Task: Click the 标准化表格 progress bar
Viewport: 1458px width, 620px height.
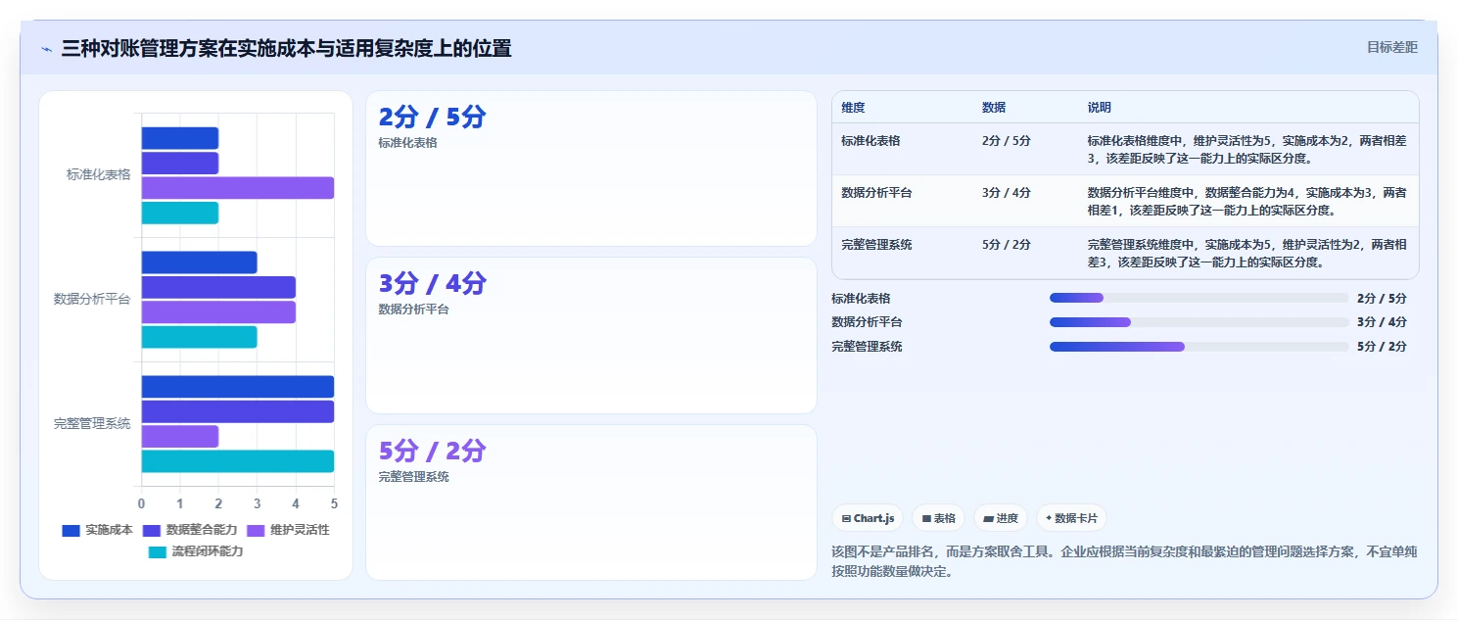Action: (x=1199, y=298)
